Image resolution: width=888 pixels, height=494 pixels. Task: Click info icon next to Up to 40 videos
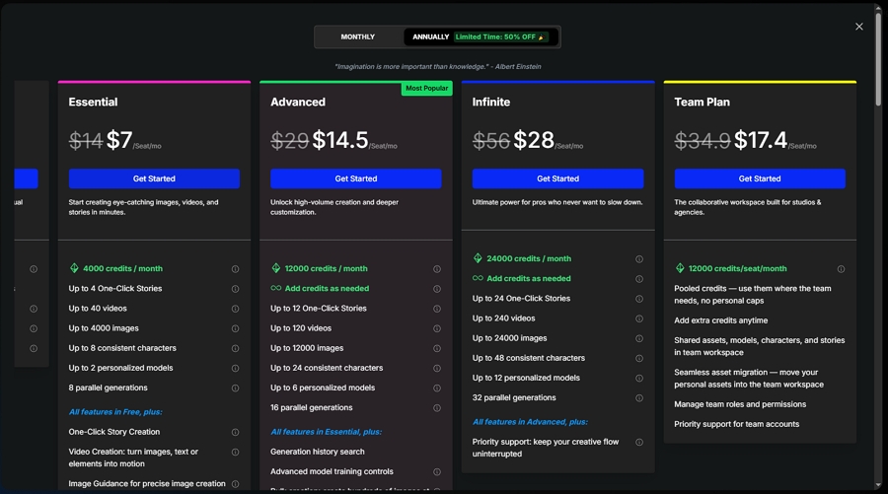coord(235,309)
